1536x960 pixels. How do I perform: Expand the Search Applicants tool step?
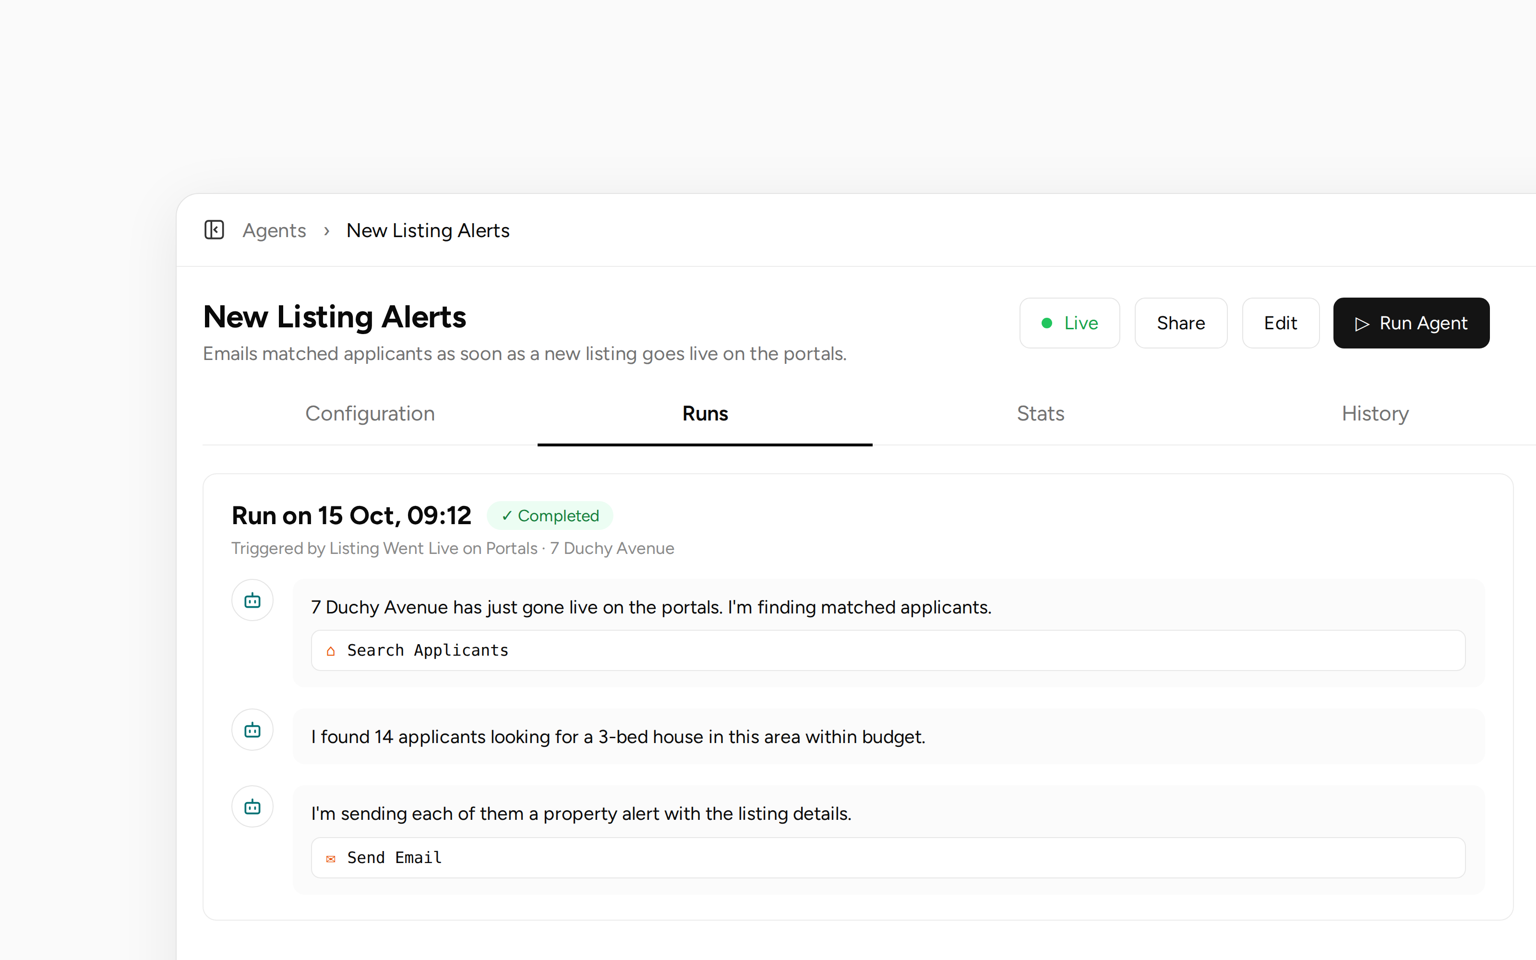(x=888, y=650)
